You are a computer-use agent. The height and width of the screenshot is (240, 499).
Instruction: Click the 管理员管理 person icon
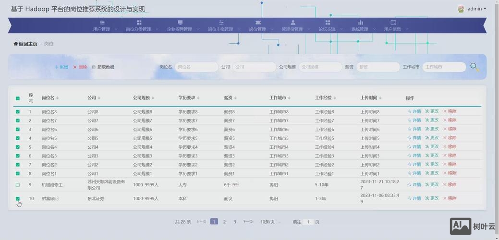point(293,23)
